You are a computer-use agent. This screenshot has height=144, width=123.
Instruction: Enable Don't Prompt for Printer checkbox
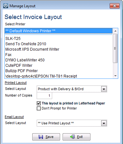coord(39,108)
